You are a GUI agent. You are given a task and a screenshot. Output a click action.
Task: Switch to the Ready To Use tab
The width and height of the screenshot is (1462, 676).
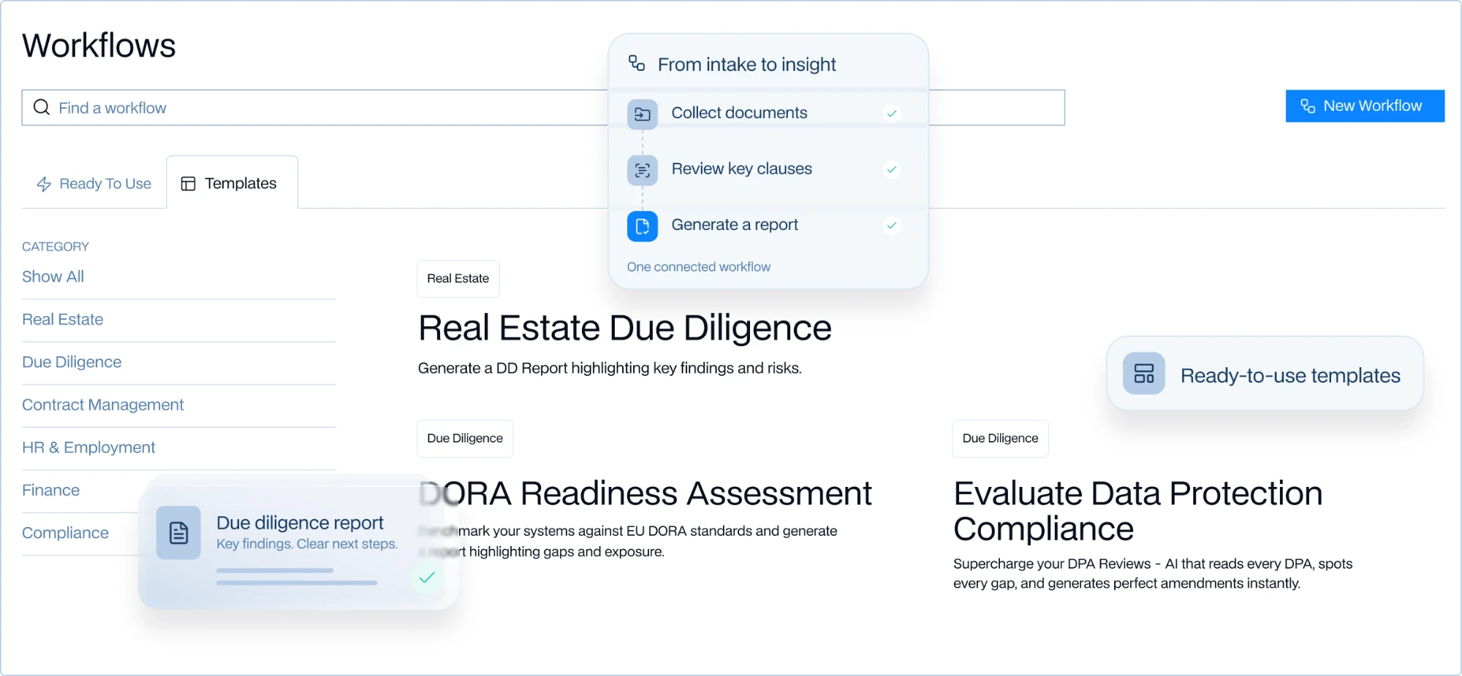point(94,184)
